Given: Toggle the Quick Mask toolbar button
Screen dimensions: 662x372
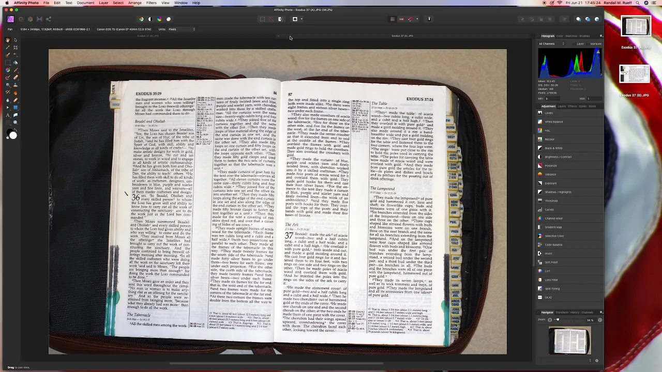Looking at the screenshot, I should coord(295,19).
